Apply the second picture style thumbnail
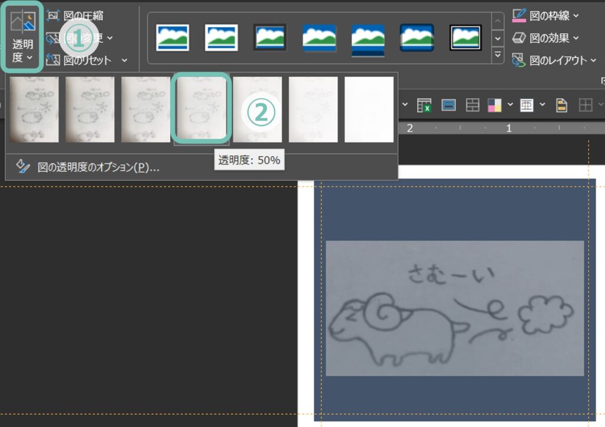The height and width of the screenshot is (427, 605). click(x=221, y=38)
